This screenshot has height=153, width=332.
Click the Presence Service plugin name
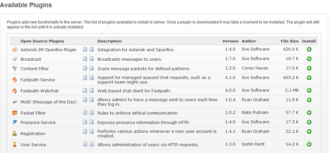(38, 123)
